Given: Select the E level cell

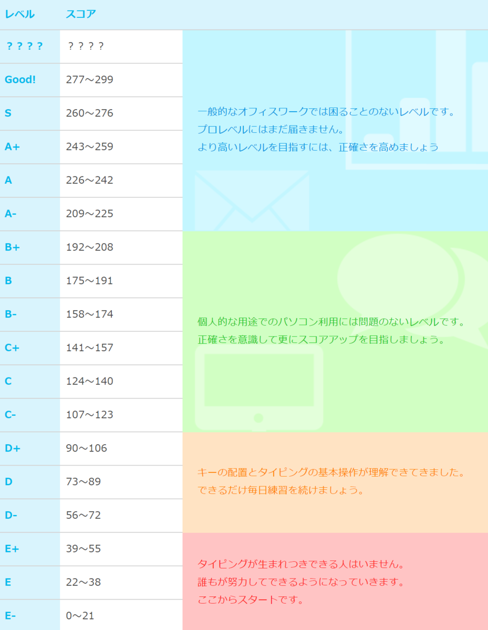Looking at the screenshot, I should point(30,583).
